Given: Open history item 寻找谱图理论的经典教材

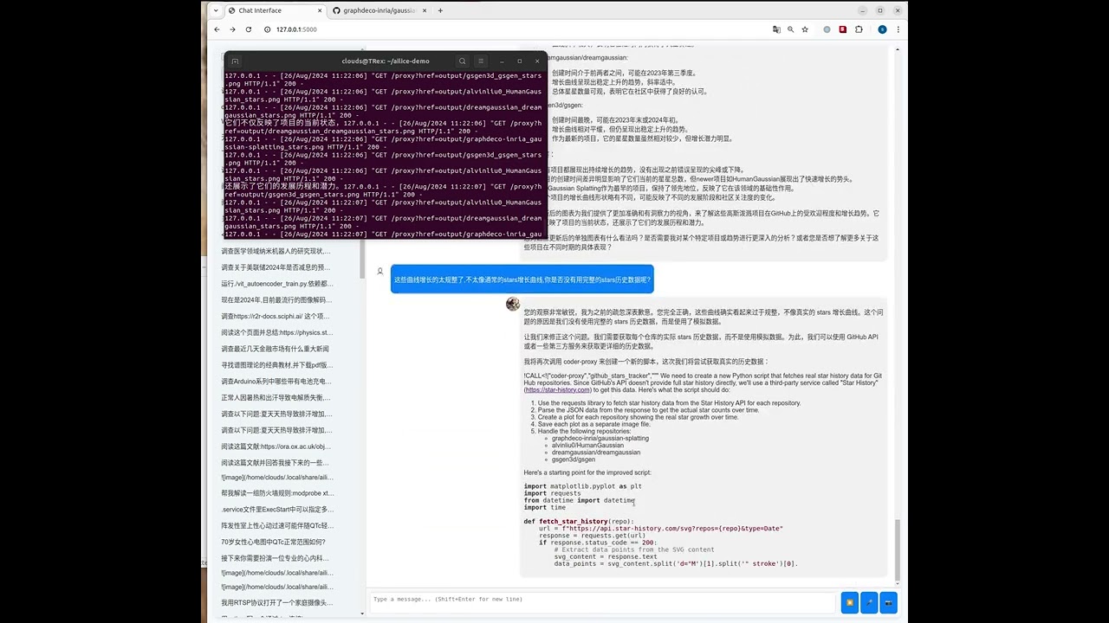Looking at the screenshot, I should 276,365.
